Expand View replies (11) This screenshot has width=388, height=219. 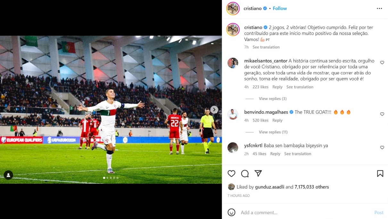(273, 132)
